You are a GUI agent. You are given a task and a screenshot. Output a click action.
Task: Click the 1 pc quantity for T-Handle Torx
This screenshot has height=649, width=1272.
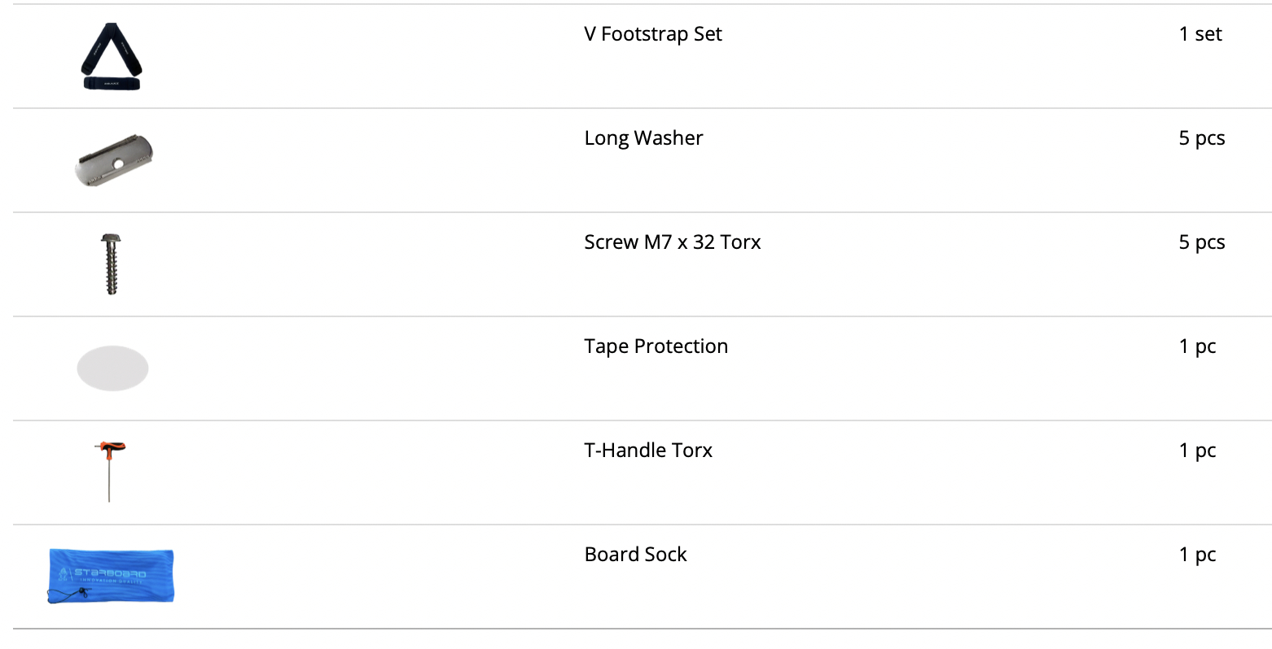(x=1197, y=451)
